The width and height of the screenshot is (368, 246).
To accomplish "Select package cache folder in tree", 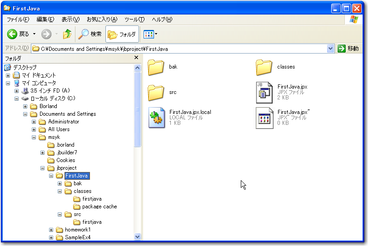I will (99, 207).
